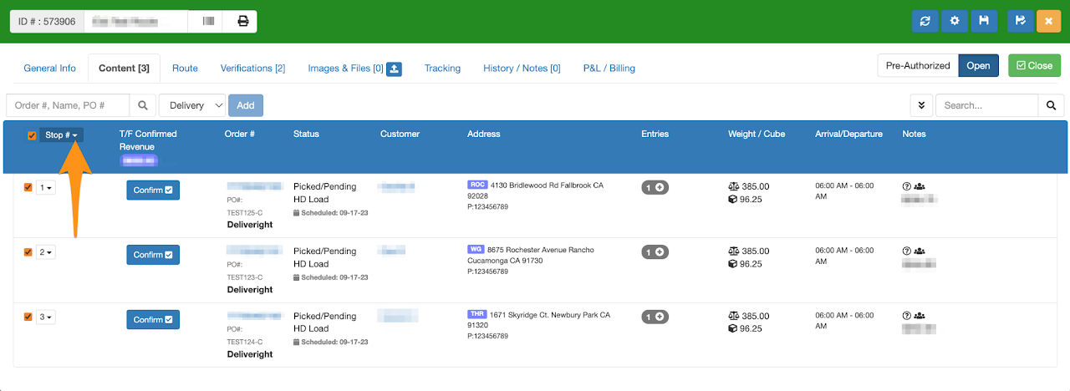Select the Content [3] tab
Screen dimensions: 1070x391
(124, 69)
